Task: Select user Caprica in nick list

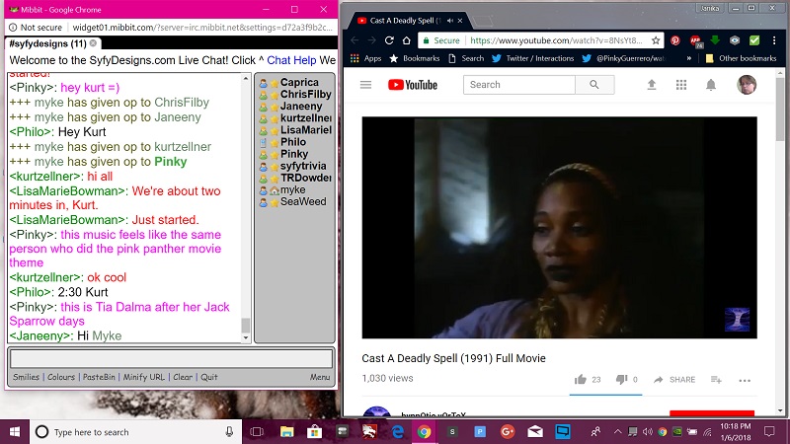Action: 299,82
